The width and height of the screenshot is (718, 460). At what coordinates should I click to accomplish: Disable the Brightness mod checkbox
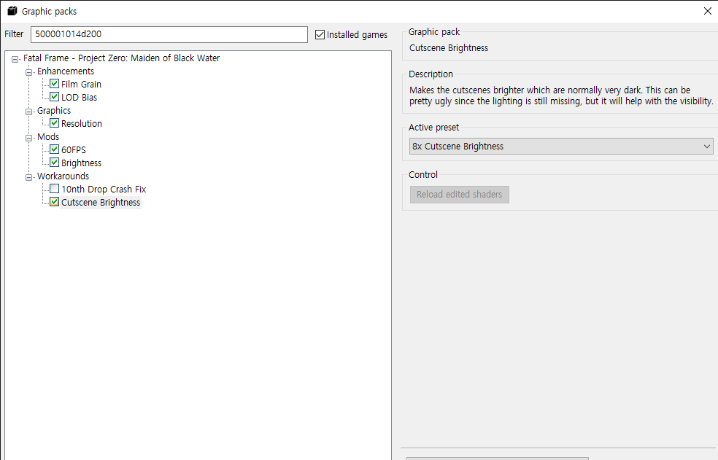55,163
